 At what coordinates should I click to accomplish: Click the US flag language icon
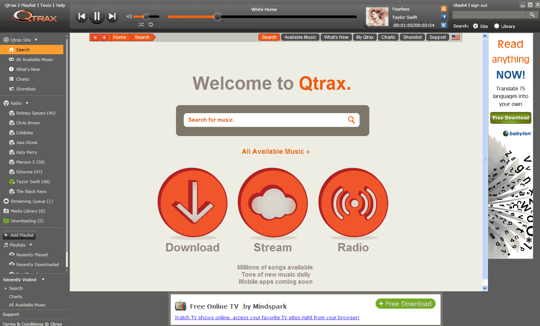click(x=455, y=37)
